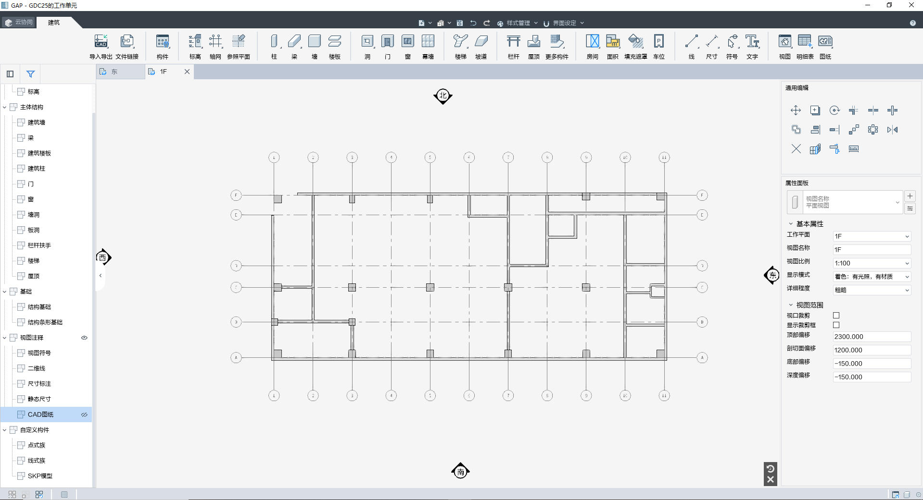Open the 明细表 schedule tool
This screenshot has width=923, height=500.
click(805, 47)
